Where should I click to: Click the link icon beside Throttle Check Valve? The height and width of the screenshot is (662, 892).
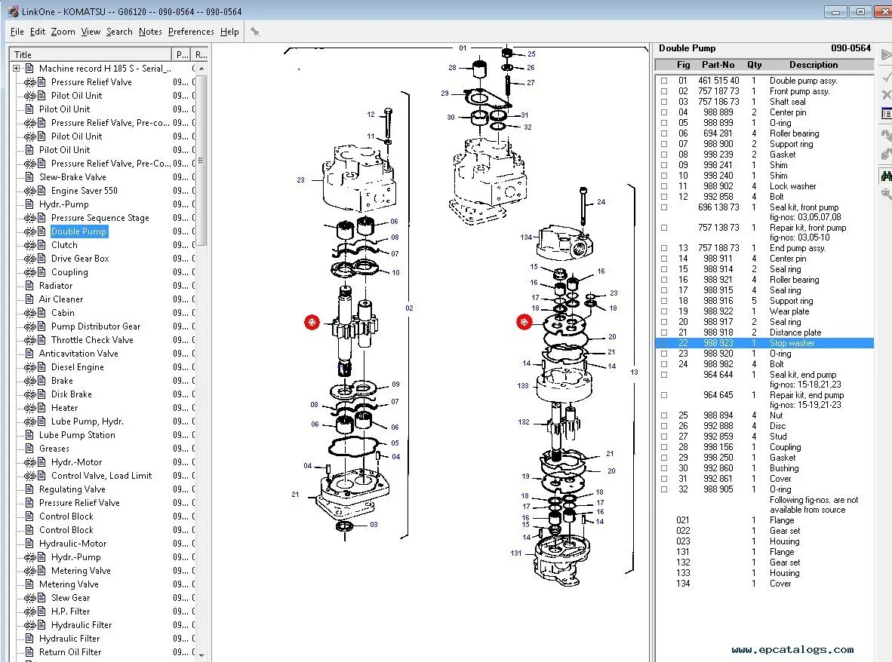click(x=30, y=340)
